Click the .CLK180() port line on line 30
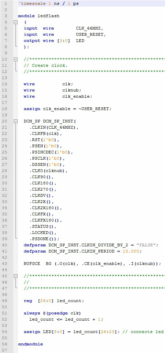Screen dimensions: 165x353 tap(43, 183)
